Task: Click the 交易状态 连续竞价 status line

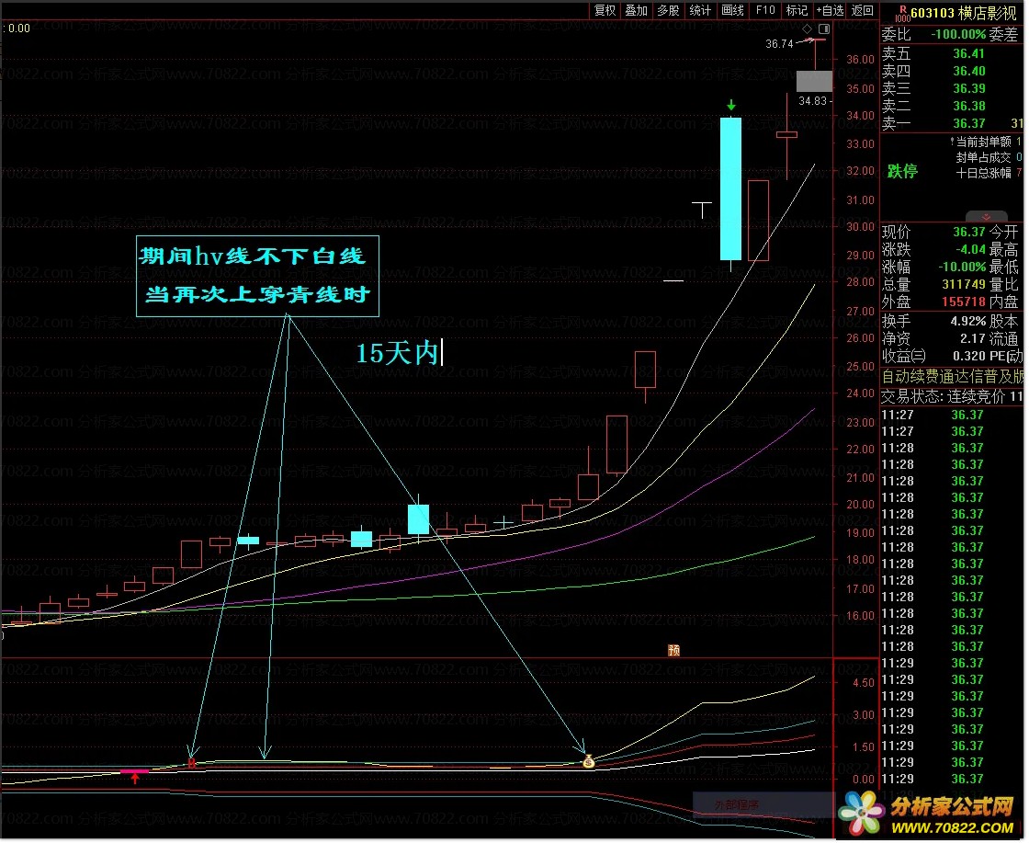Action: (x=952, y=396)
